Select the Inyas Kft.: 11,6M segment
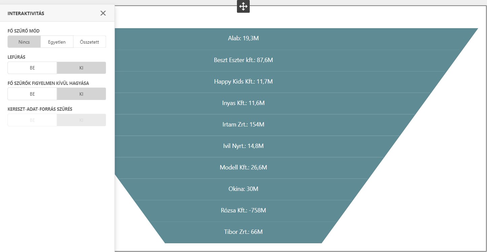The height and width of the screenshot is (252, 487). pos(243,103)
